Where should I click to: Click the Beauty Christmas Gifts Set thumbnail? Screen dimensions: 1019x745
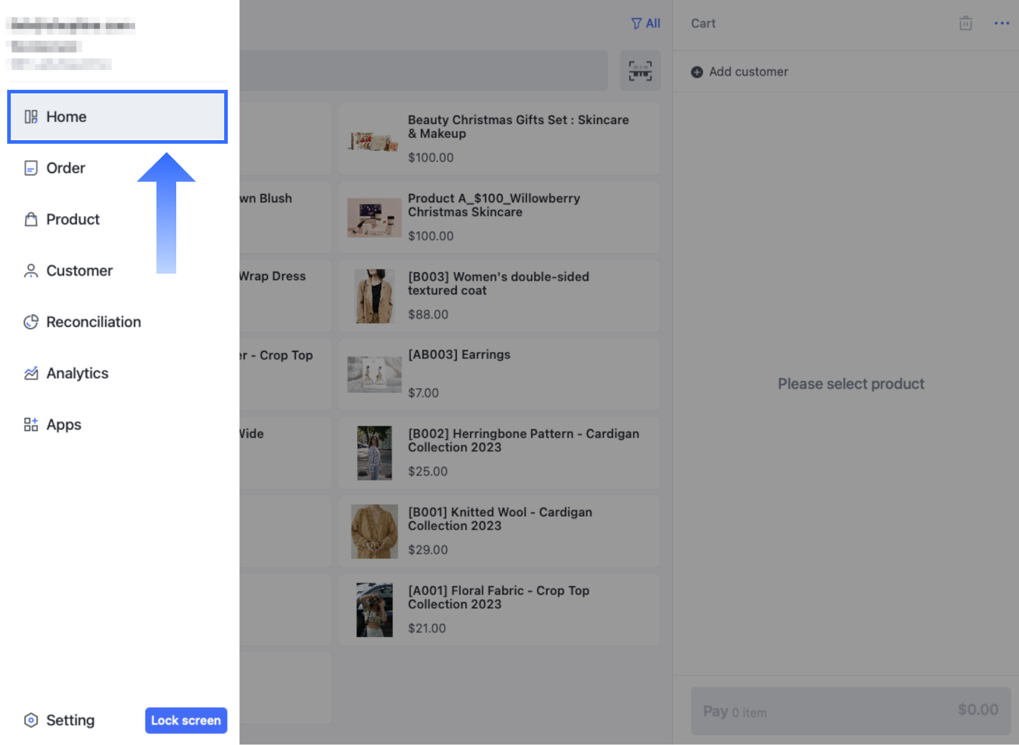[374, 141]
